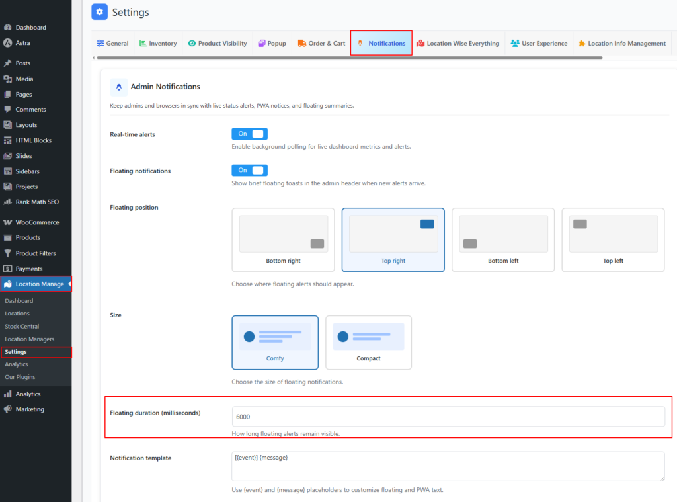Pick the Top left floating position
Screen dimensions: 677x502
click(x=613, y=239)
